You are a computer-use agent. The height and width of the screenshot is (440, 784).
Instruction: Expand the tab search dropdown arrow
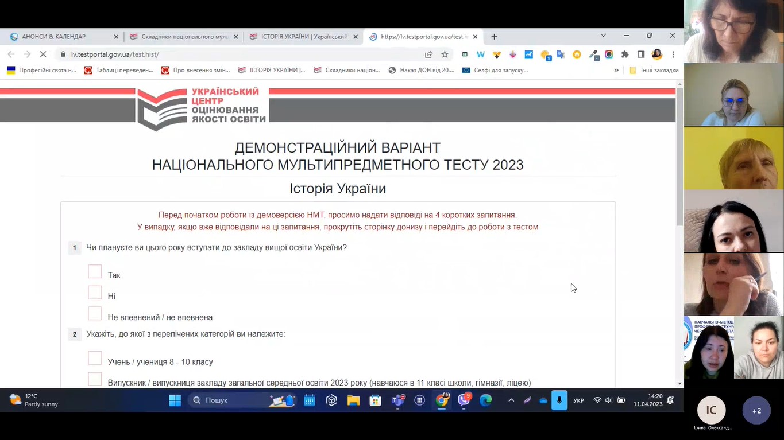tap(603, 36)
